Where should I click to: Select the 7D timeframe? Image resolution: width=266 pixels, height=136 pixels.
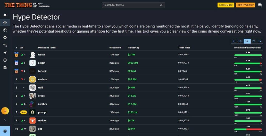[x=254, y=41]
